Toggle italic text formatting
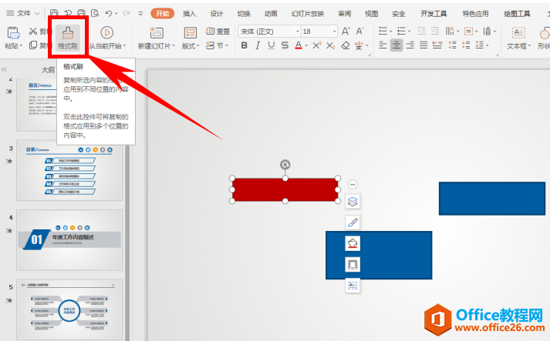Screen dimensions: 550x341 [x=258, y=45]
